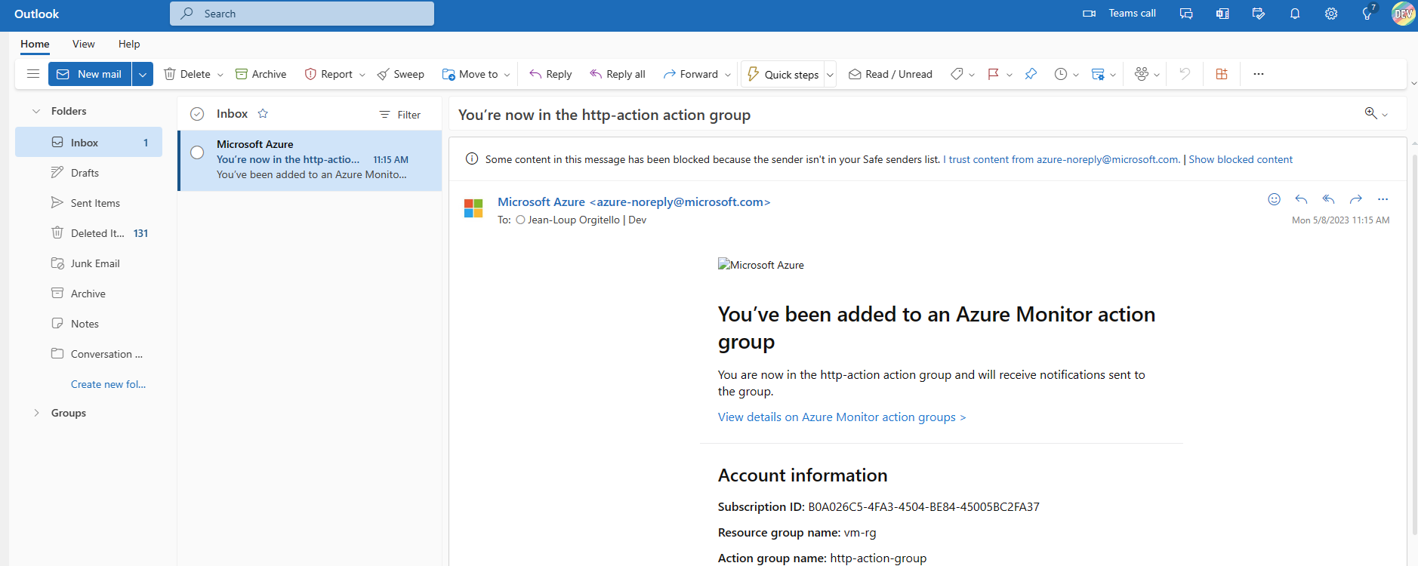Click the Zoom magnifier icon in the reading pane
This screenshot has height=566, width=1418.
click(1370, 113)
